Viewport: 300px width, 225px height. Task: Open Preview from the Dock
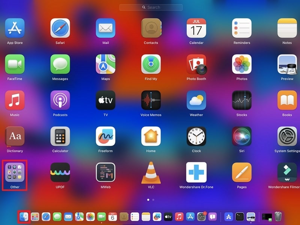[x=251, y=217]
